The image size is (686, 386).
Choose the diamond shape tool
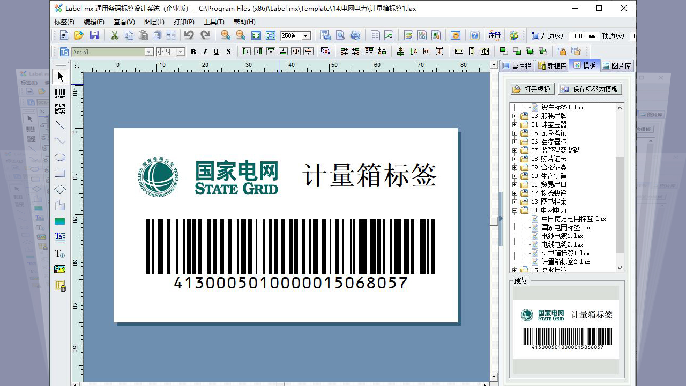(x=60, y=188)
